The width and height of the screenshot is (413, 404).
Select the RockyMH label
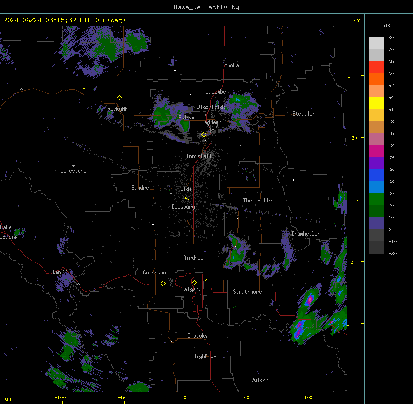tap(117, 109)
